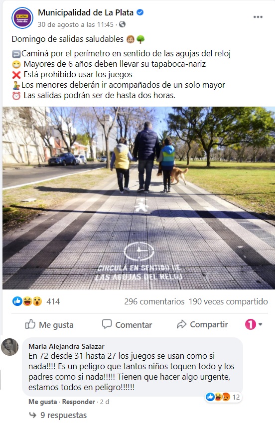
Task: Click the laughing reaction emoji under post
Action: pos(27,301)
